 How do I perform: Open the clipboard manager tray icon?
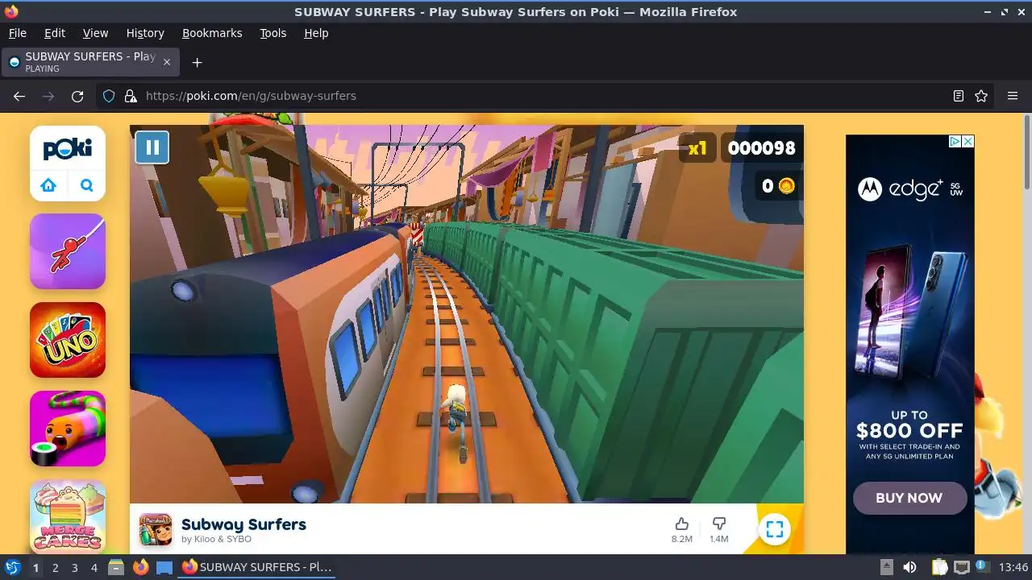[939, 567]
